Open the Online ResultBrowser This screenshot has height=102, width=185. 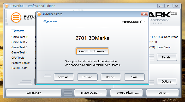pos(92,51)
